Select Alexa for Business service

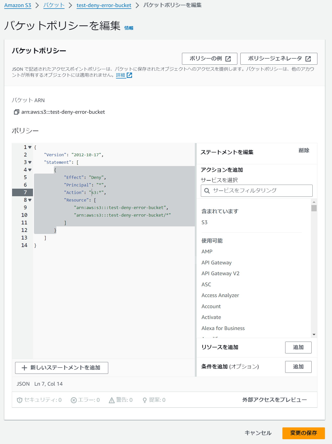click(223, 328)
